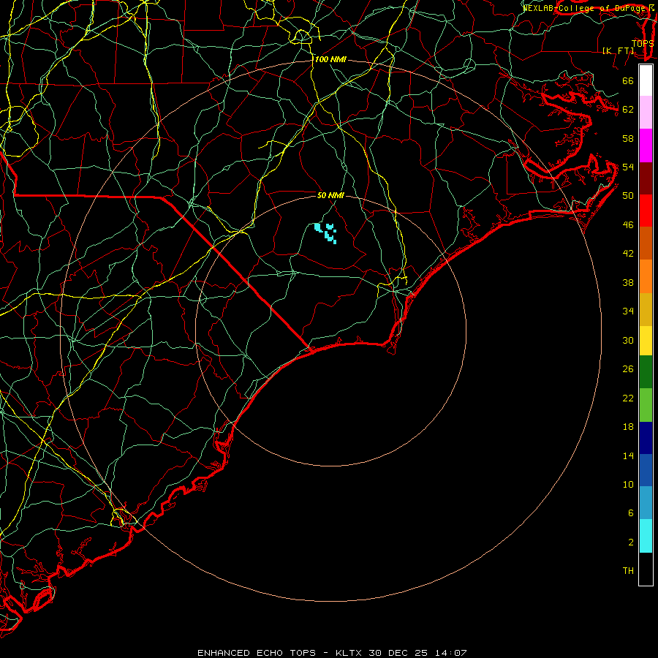Image resolution: width=658 pixels, height=658 pixels.
Task: Click the legend value '2'
Action: 631,542
